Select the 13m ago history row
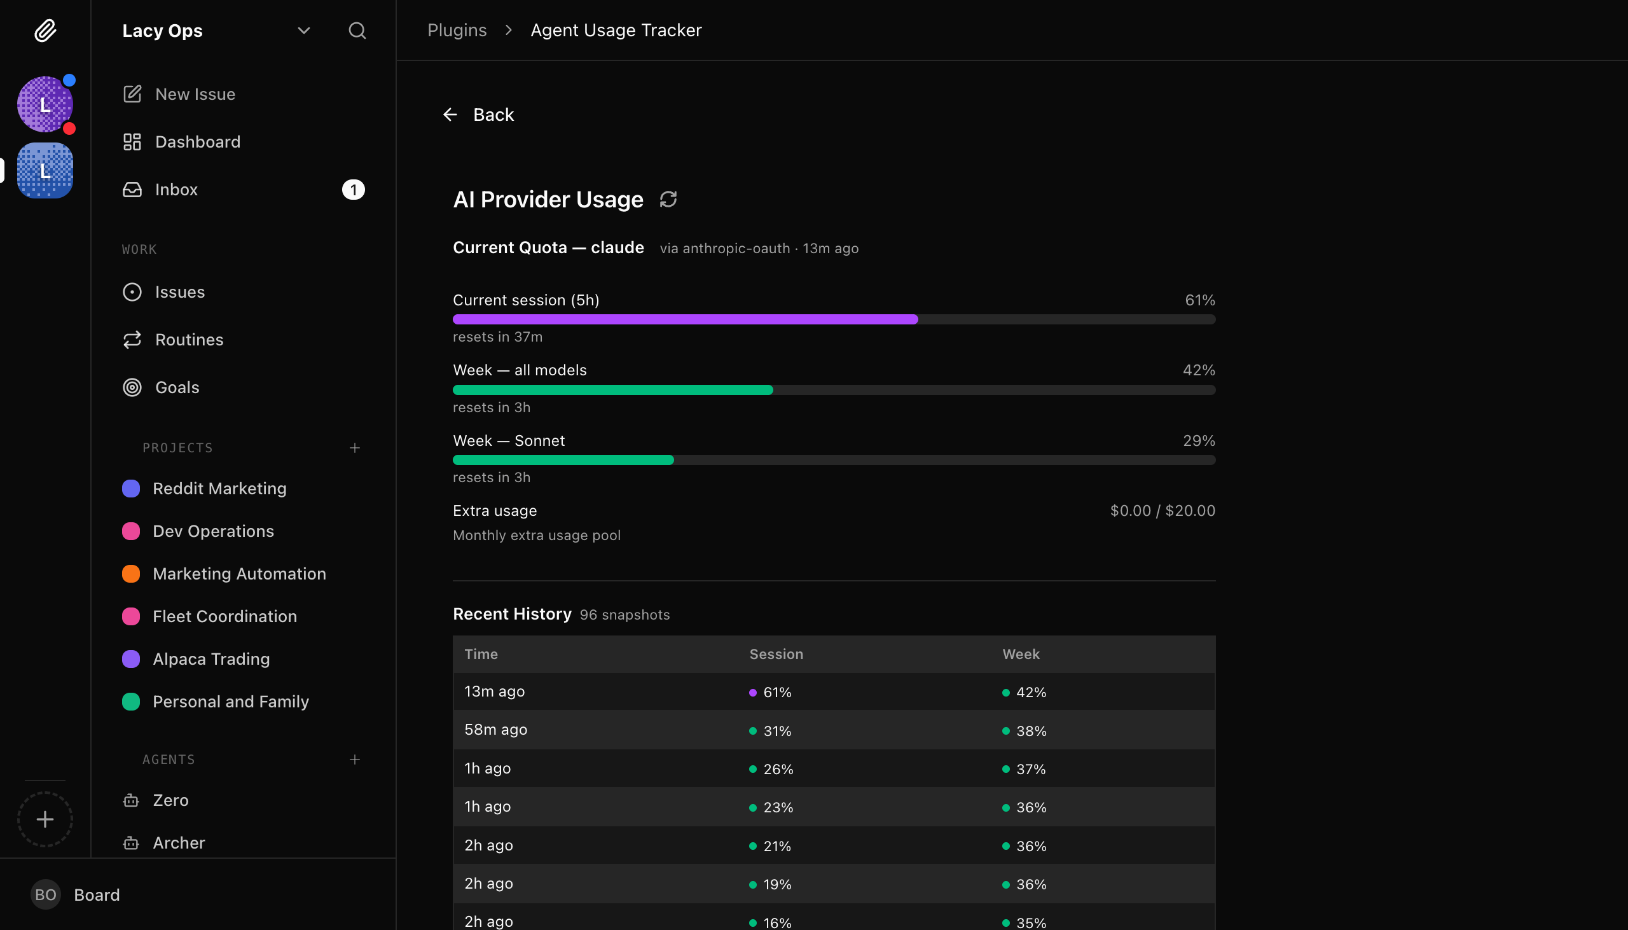The image size is (1628, 930). coord(834,691)
